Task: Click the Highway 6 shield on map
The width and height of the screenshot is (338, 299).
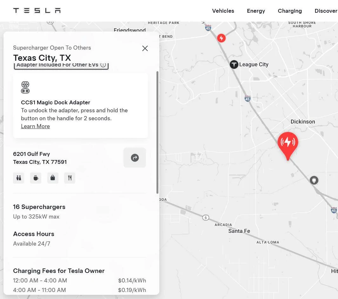Action: (x=206, y=218)
